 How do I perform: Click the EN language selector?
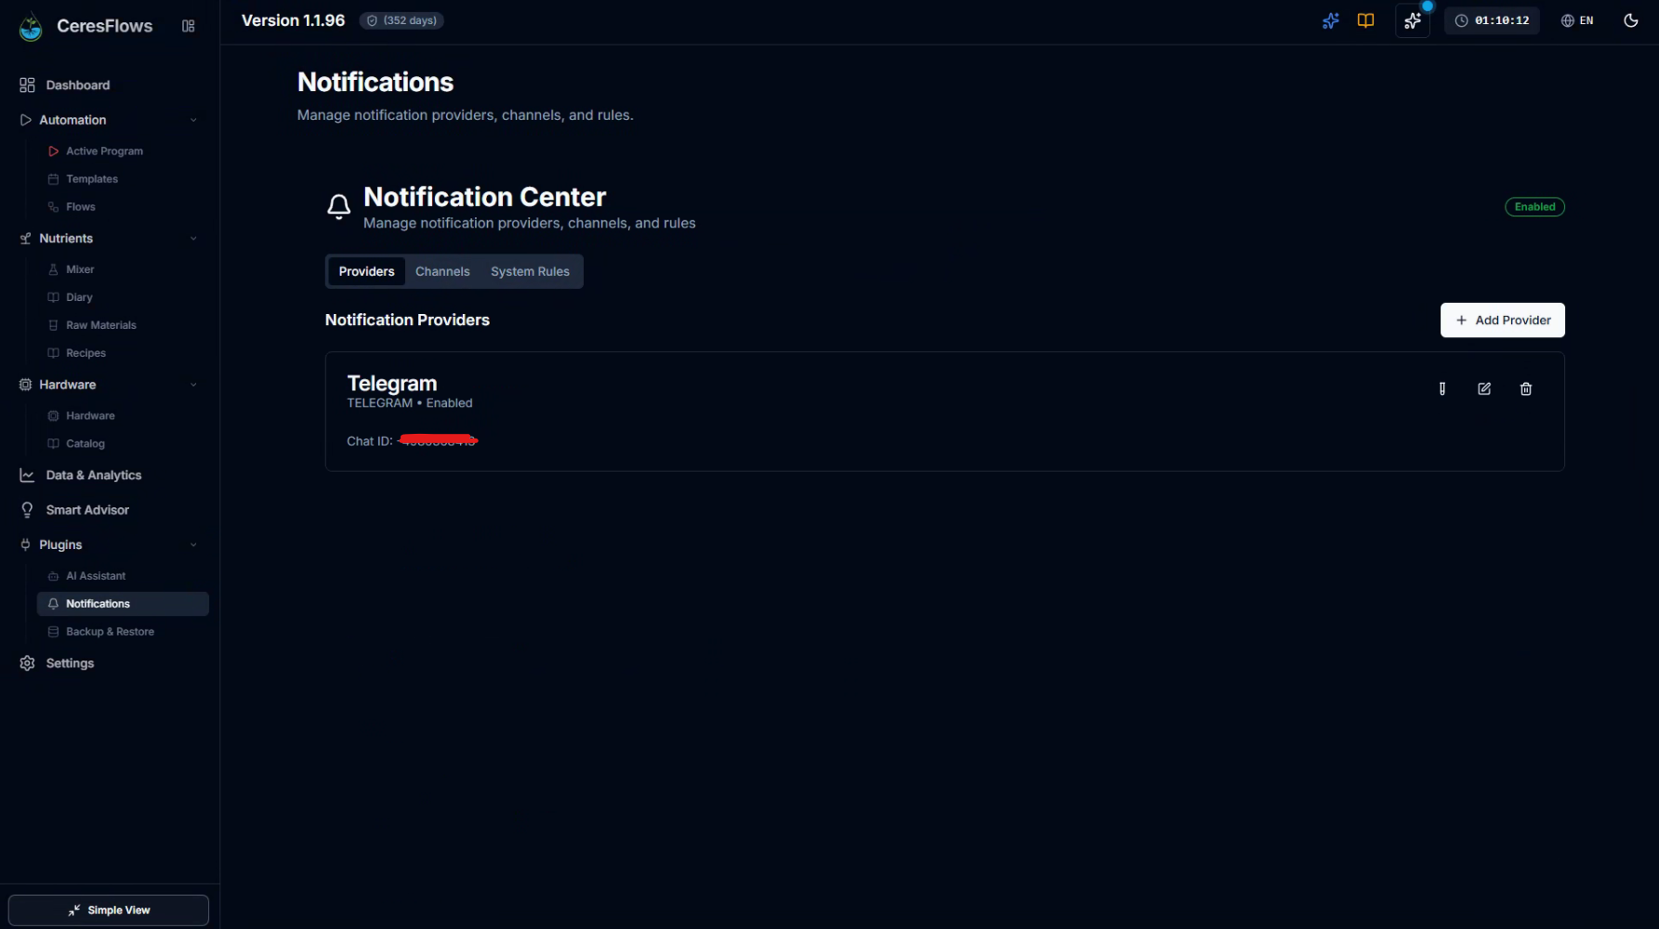[x=1577, y=20]
